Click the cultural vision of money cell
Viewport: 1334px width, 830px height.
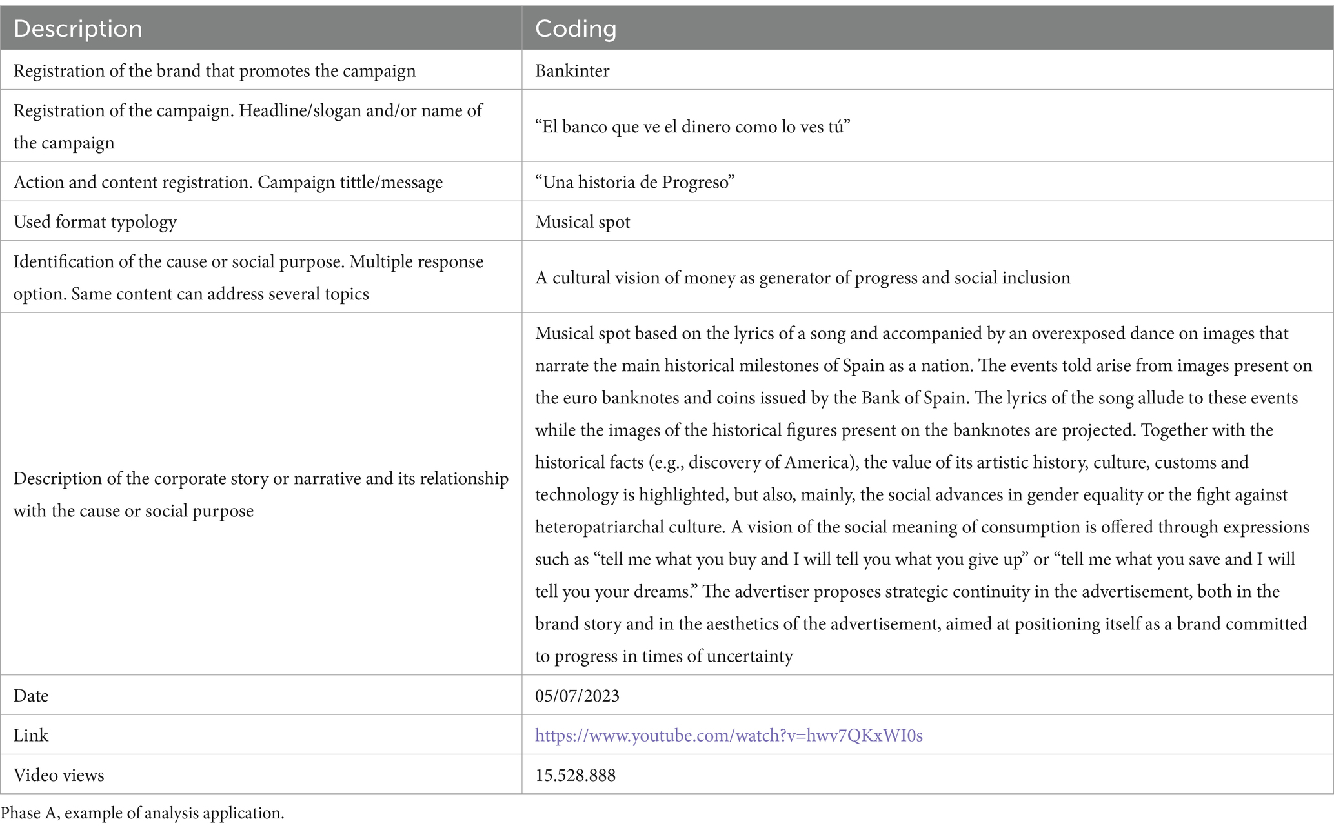pyautogui.click(x=927, y=278)
